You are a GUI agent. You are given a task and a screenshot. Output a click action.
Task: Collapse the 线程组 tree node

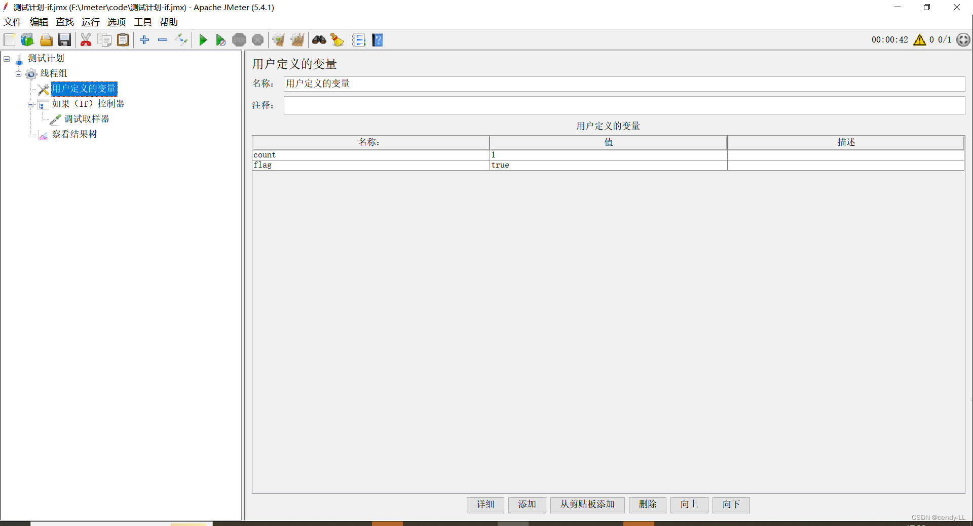[x=19, y=74]
